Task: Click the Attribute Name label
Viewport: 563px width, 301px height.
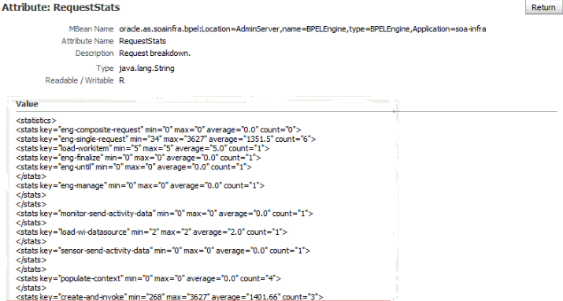Action: coord(87,41)
